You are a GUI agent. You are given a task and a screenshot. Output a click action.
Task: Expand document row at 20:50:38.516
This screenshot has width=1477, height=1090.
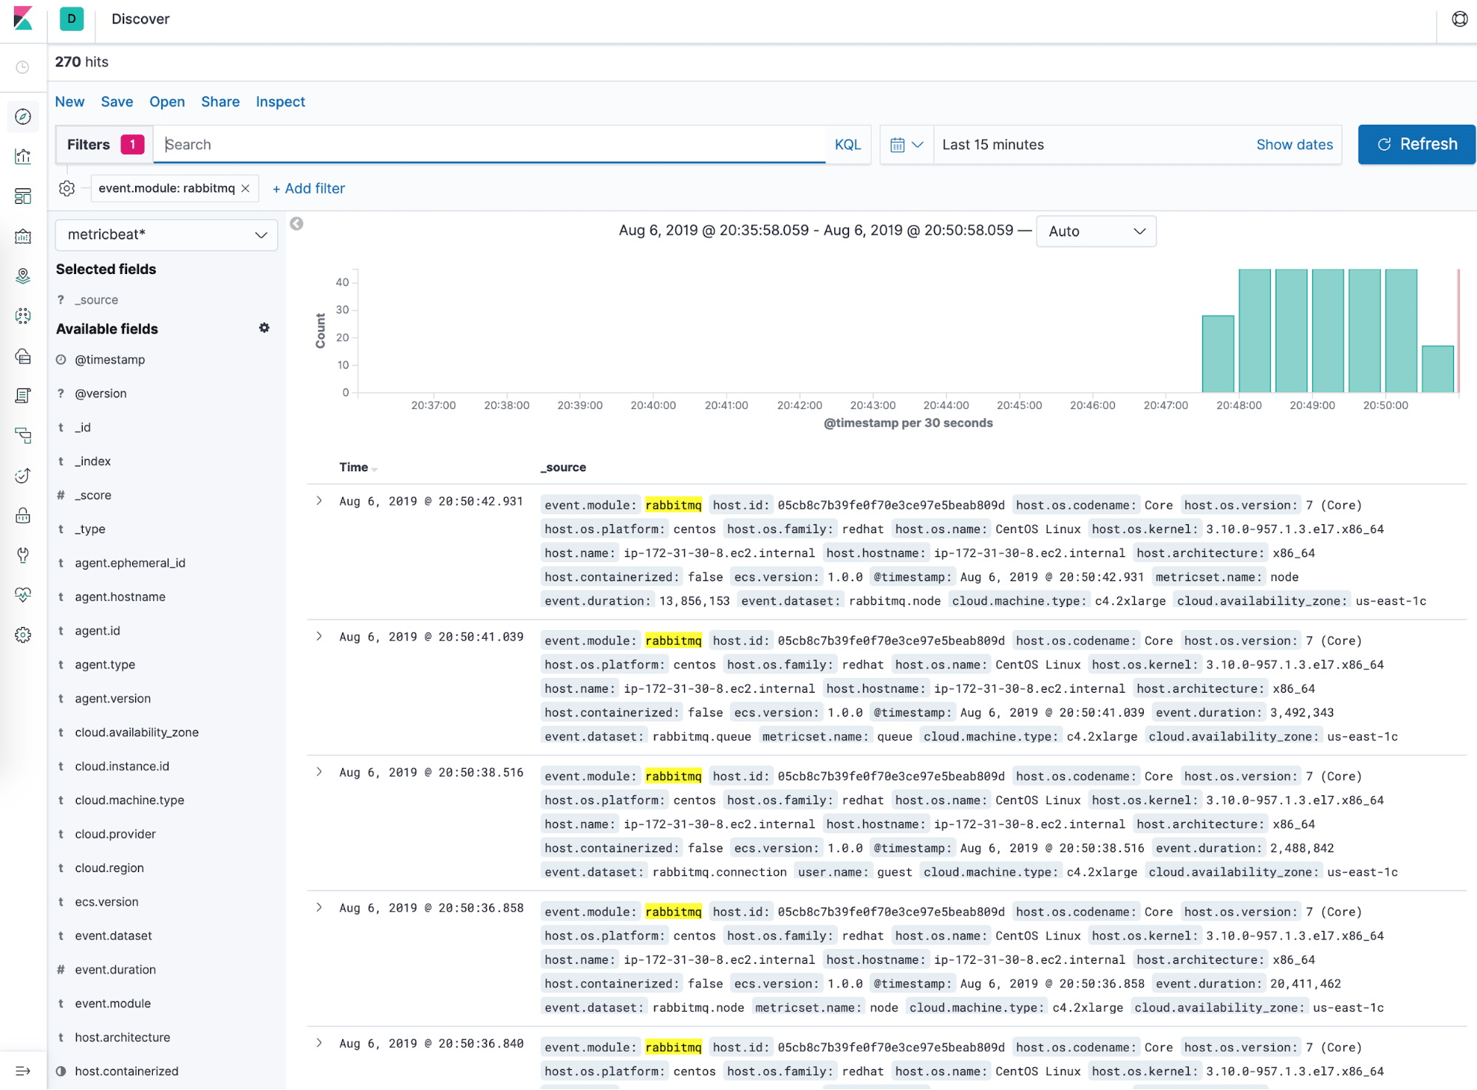(x=319, y=772)
